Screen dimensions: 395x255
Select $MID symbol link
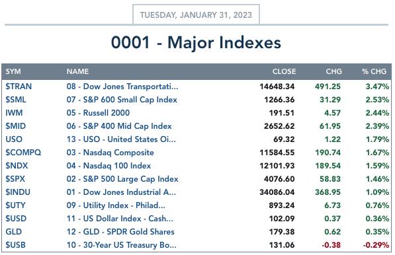coord(16,126)
